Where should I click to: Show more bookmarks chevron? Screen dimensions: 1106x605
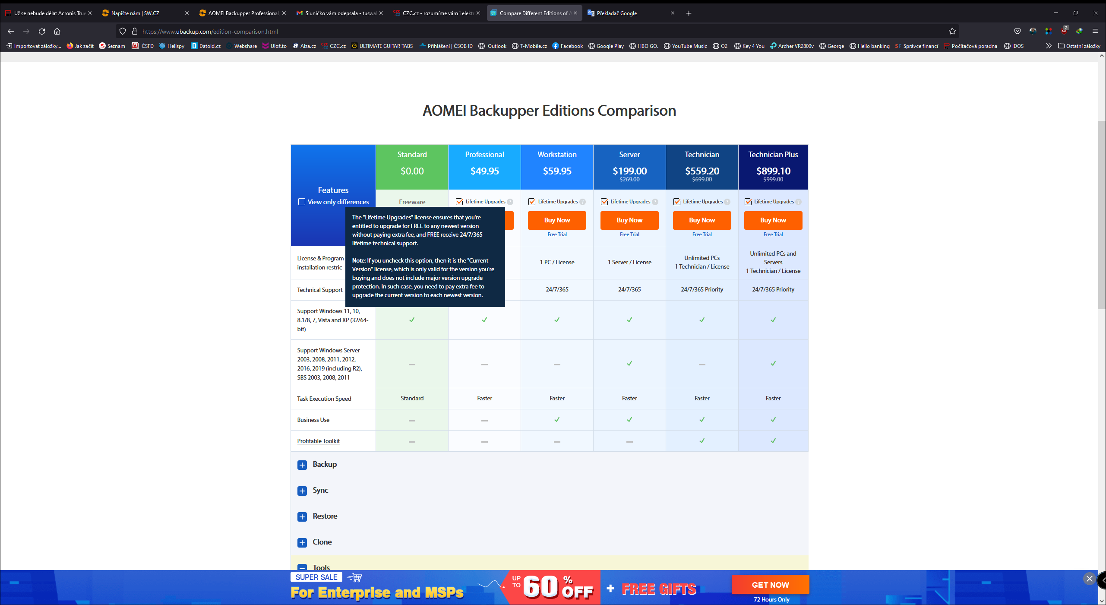[1049, 46]
